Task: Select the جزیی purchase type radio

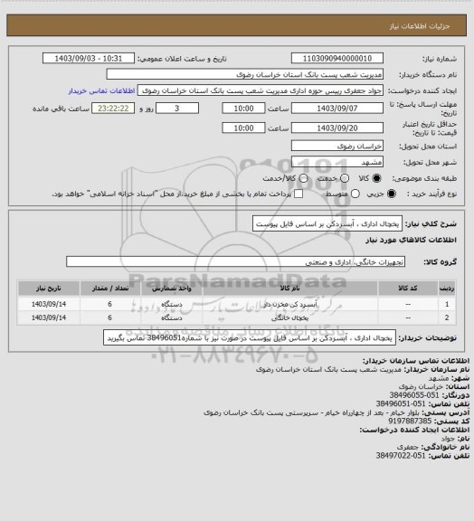Action: (392, 194)
